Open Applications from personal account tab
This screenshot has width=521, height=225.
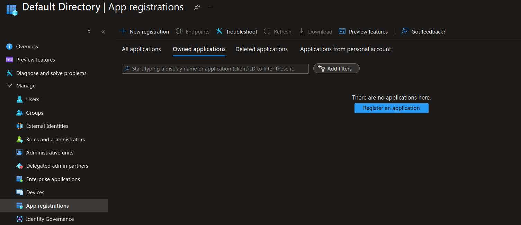pyautogui.click(x=345, y=49)
